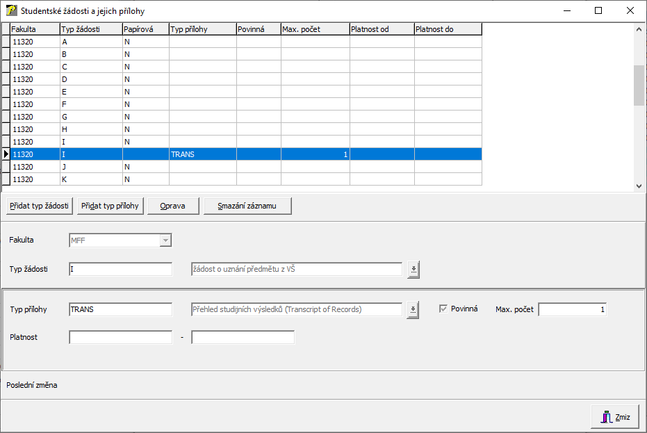Open lookup button beside Typ přílohy description
This screenshot has height=433, width=647.
tap(413, 310)
